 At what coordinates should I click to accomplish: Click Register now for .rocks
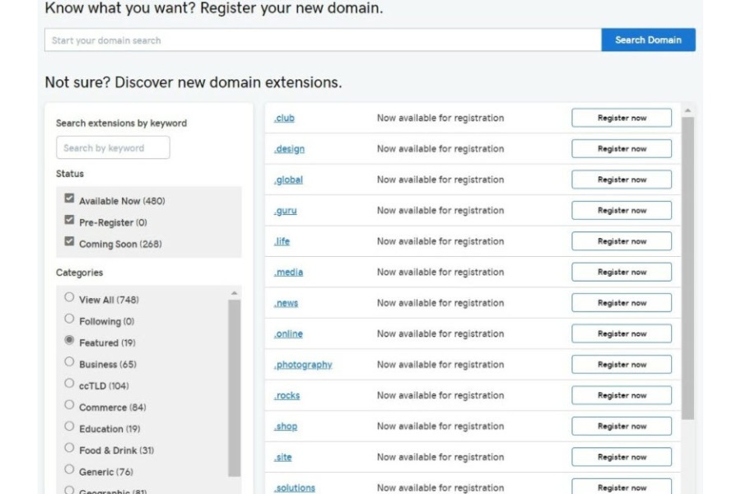[622, 395]
